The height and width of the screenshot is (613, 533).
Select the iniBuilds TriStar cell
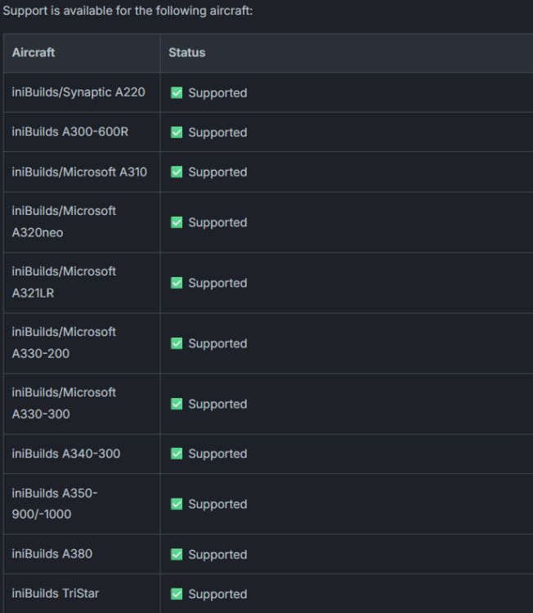click(x=82, y=593)
